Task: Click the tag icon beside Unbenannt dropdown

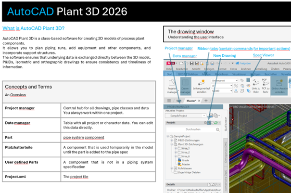Action: [242, 80]
